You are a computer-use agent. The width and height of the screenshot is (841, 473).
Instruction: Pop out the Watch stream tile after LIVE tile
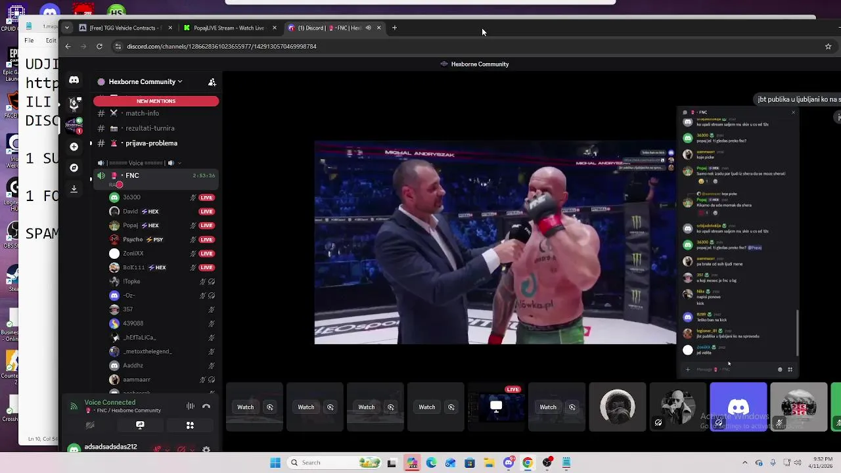(x=572, y=407)
